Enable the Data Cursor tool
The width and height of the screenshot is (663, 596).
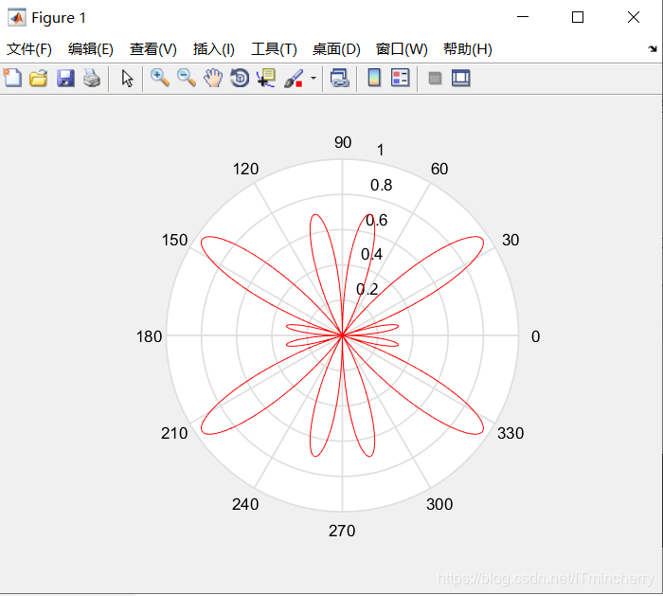coord(266,79)
